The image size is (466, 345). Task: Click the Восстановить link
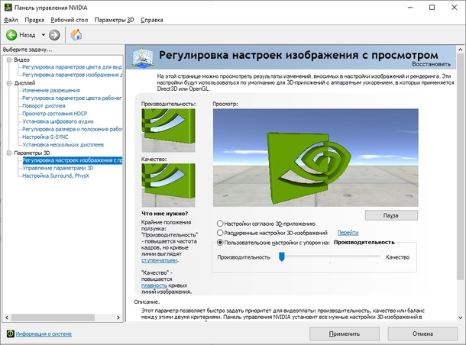(431, 64)
